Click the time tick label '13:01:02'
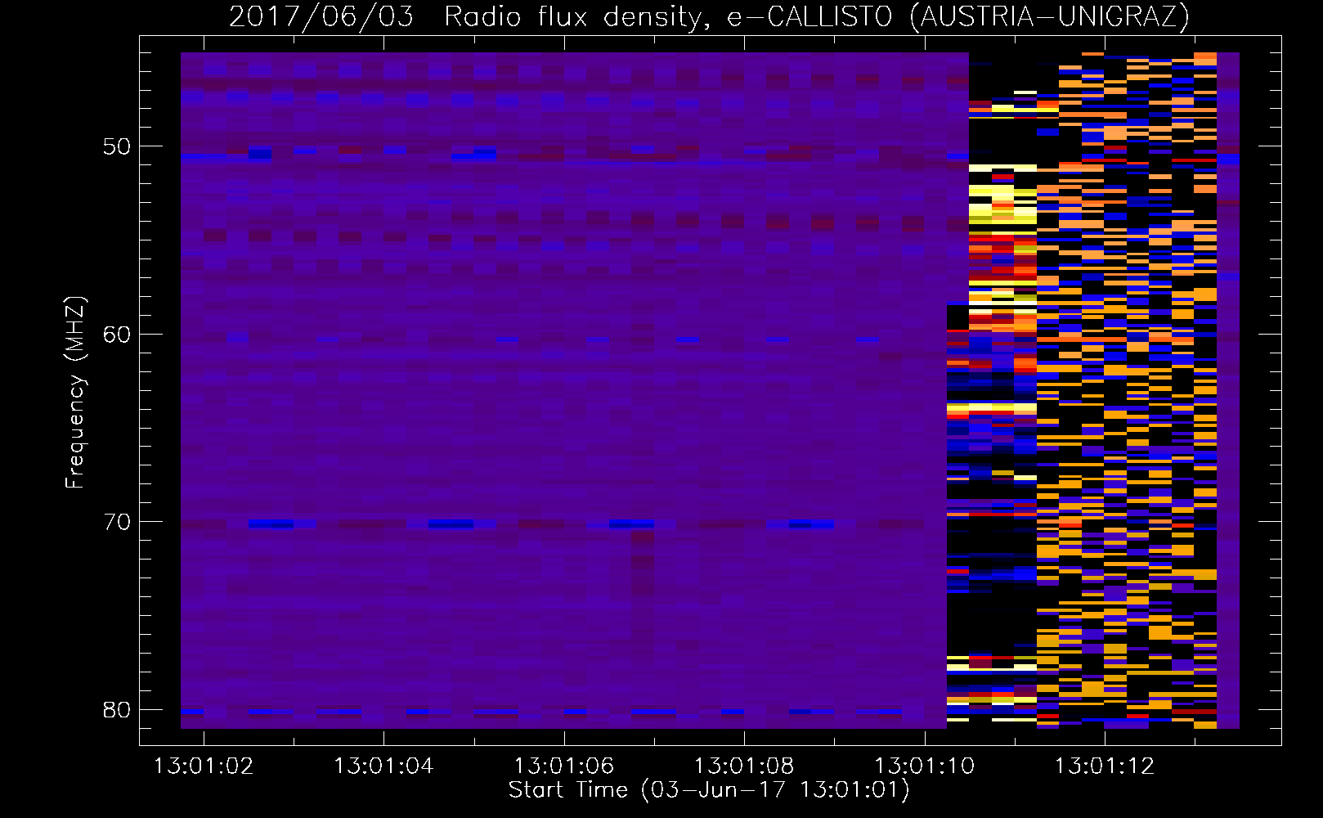Viewport: 1323px width, 818px height. [x=204, y=766]
